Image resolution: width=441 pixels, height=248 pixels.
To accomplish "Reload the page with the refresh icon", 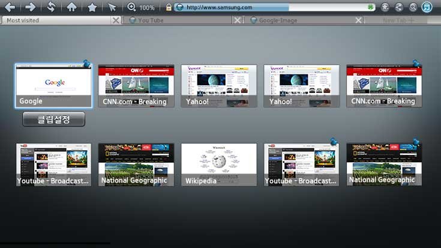I will tap(51, 7).
